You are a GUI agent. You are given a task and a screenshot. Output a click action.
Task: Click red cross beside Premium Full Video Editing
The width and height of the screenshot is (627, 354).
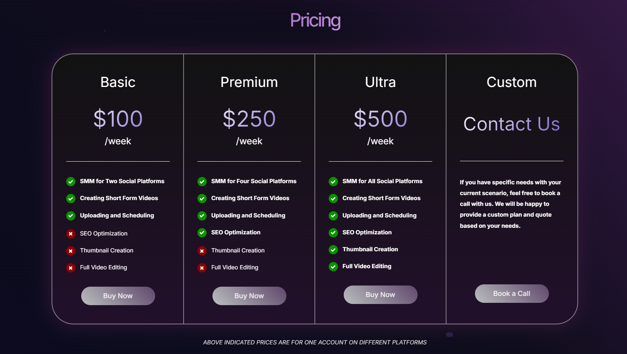[x=202, y=268]
